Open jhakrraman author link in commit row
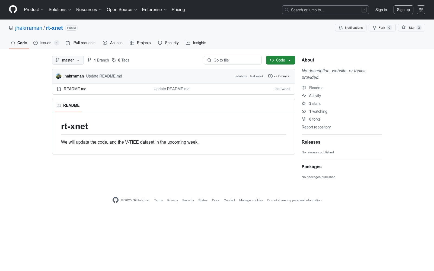 (x=74, y=76)
